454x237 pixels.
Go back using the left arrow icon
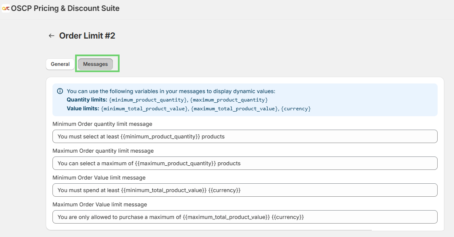(52, 36)
